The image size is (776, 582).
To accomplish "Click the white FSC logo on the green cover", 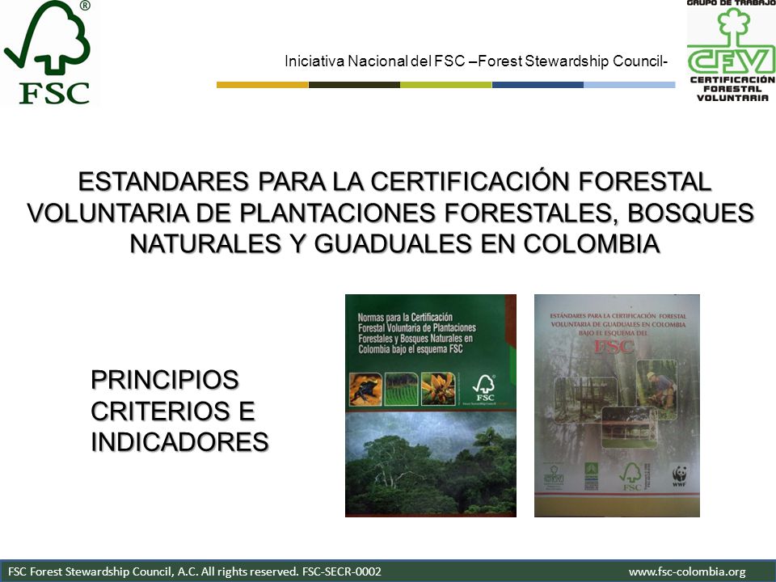I will (x=483, y=389).
